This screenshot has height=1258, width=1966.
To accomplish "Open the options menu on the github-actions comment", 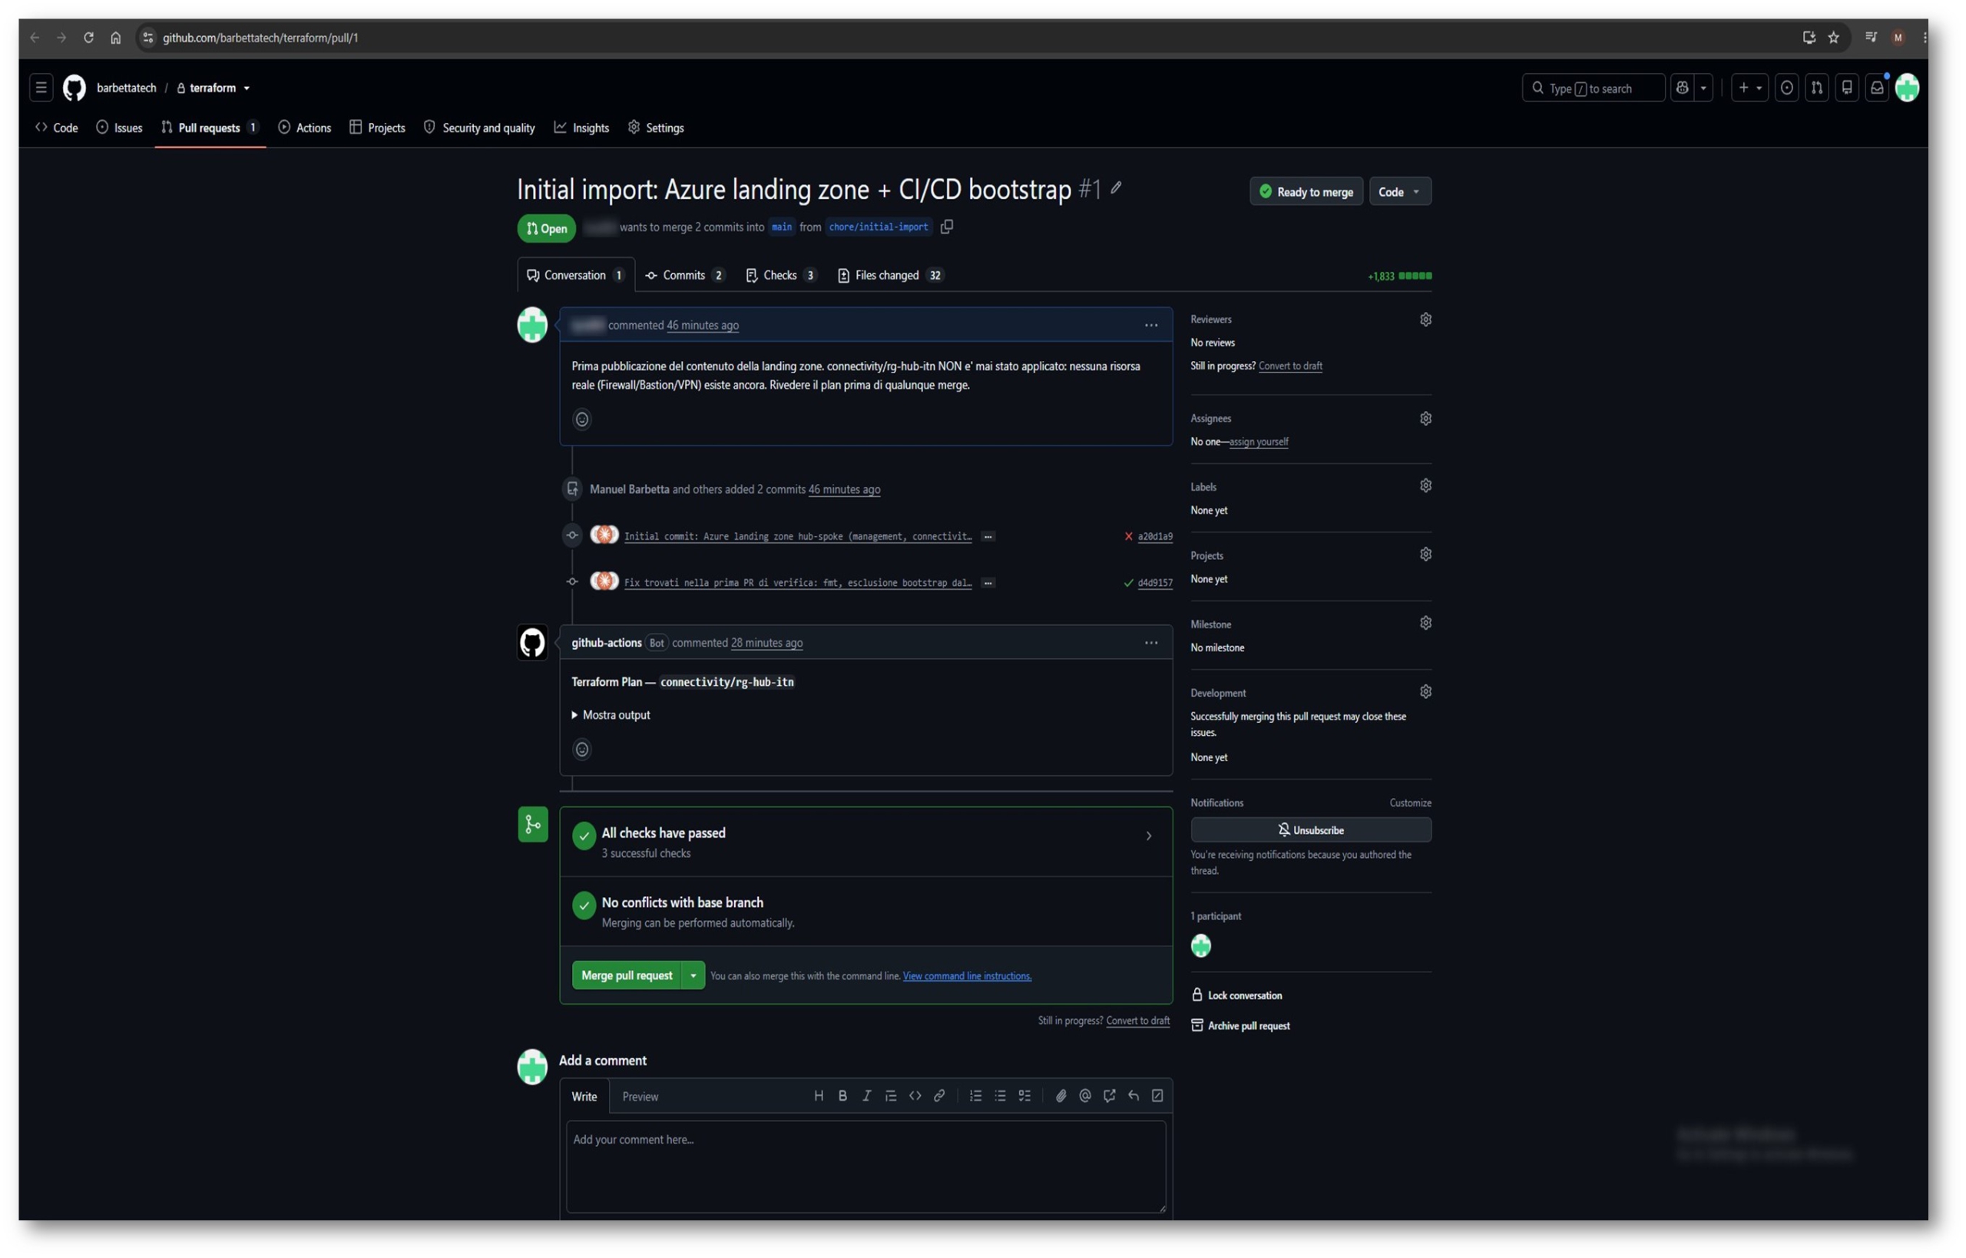I will (1151, 644).
